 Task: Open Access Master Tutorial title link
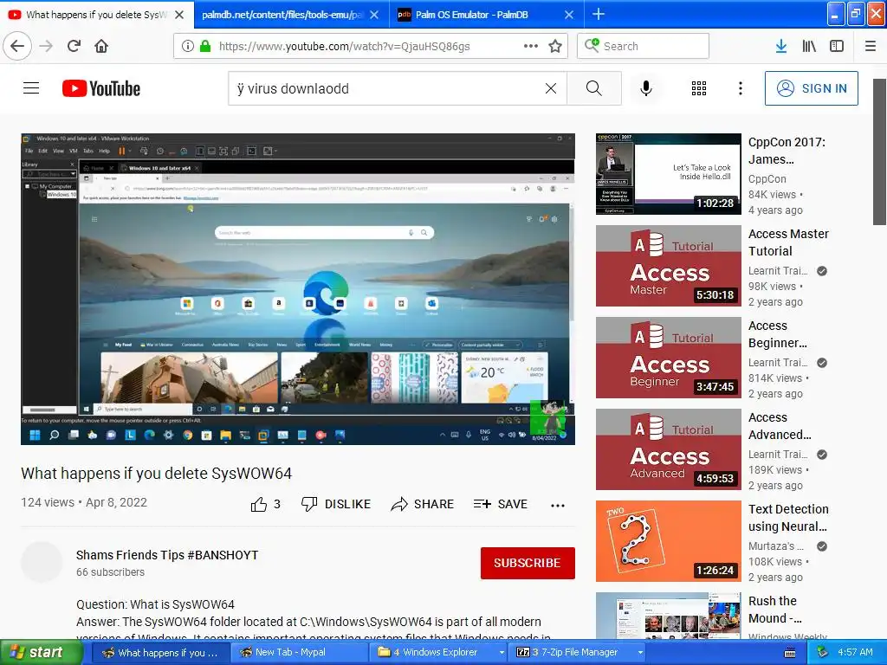788,242
